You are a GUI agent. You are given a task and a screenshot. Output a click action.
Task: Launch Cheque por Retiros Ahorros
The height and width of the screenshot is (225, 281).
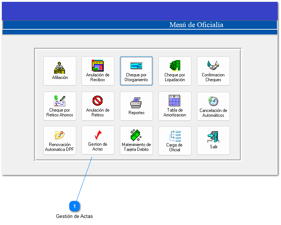(60, 106)
